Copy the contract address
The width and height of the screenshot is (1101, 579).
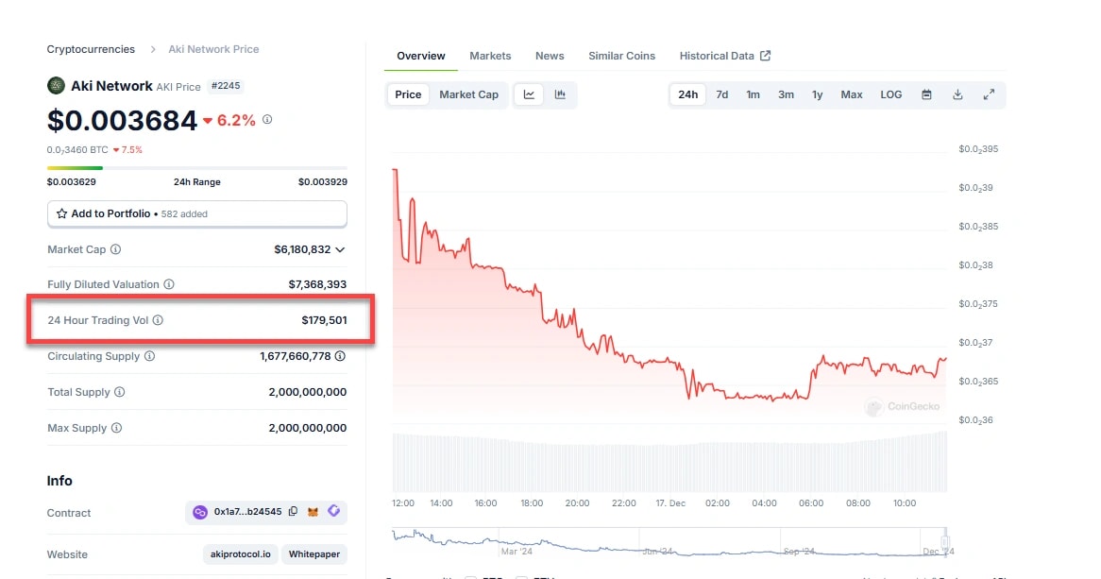pyautogui.click(x=294, y=512)
